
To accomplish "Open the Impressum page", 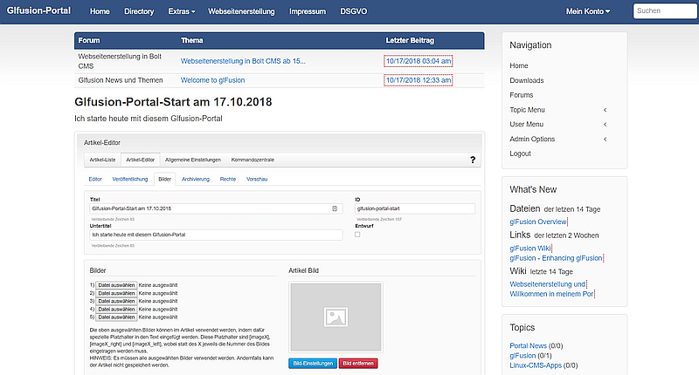I will (x=308, y=11).
